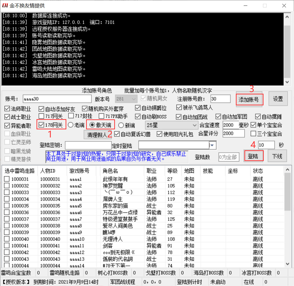Click the 清理假人 button

[x=97, y=136]
